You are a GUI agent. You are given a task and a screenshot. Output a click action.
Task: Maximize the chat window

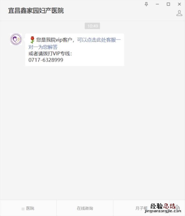coord(168,4)
